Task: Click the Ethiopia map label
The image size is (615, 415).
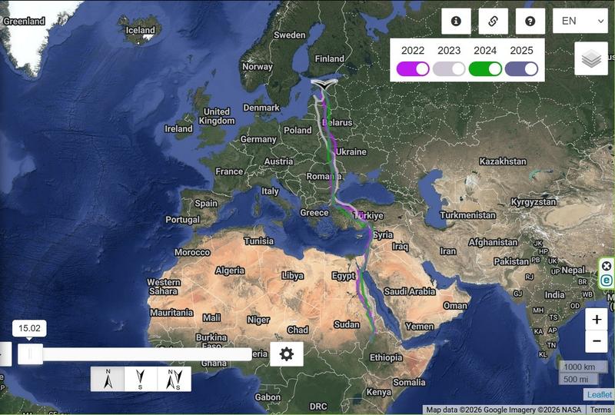Action: tap(386, 357)
